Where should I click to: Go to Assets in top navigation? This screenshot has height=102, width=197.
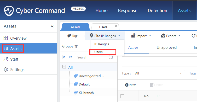click(184, 10)
